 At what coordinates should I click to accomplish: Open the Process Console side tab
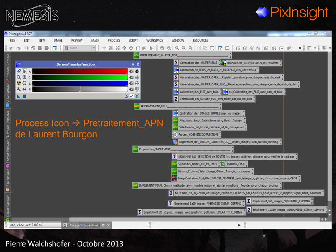click(x=8, y=67)
